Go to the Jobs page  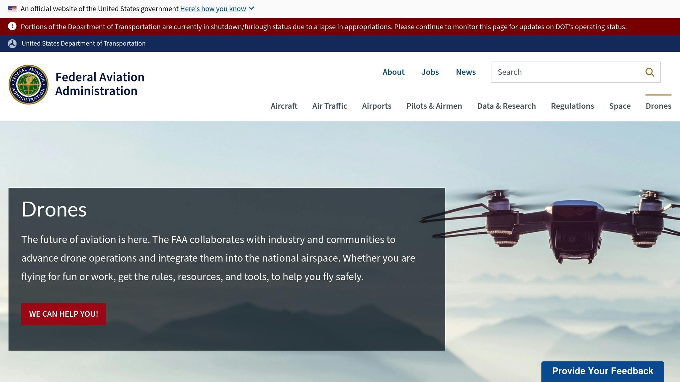click(x=430, y=72)
